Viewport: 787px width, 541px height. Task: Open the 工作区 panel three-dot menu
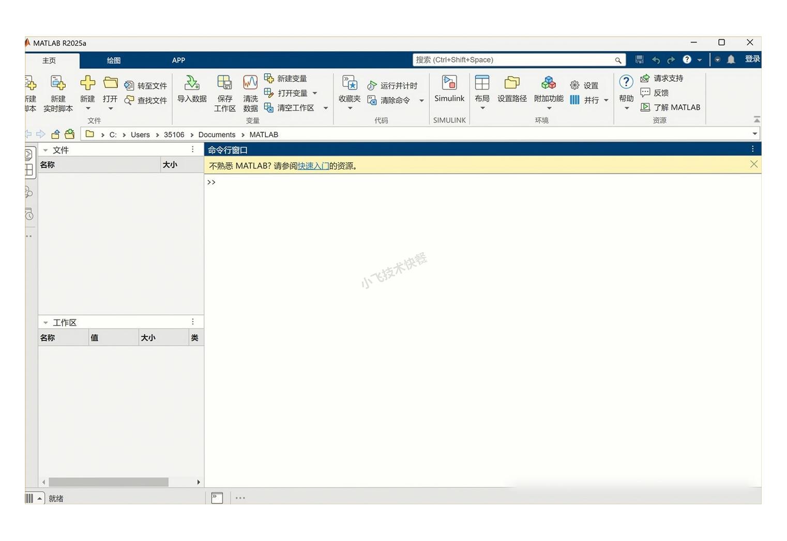[193, 322]
